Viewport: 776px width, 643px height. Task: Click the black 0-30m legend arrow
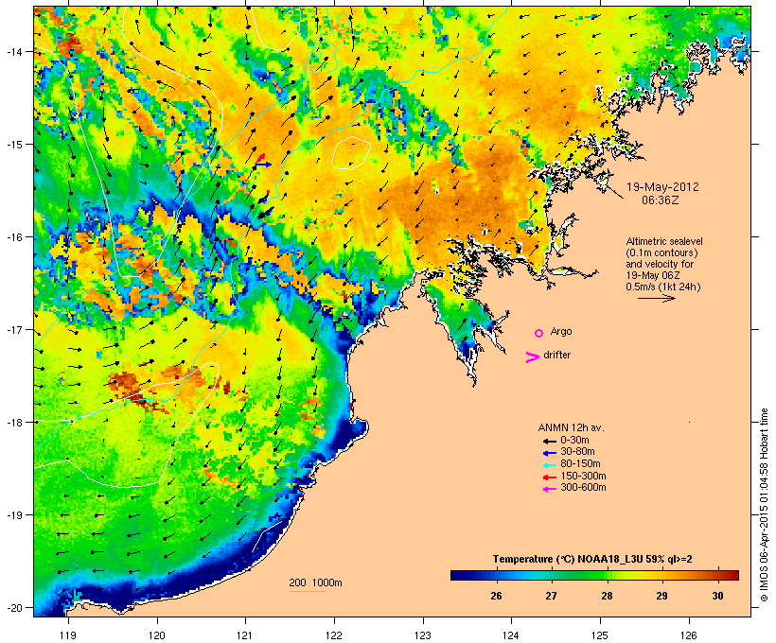(x=549, y=442)
